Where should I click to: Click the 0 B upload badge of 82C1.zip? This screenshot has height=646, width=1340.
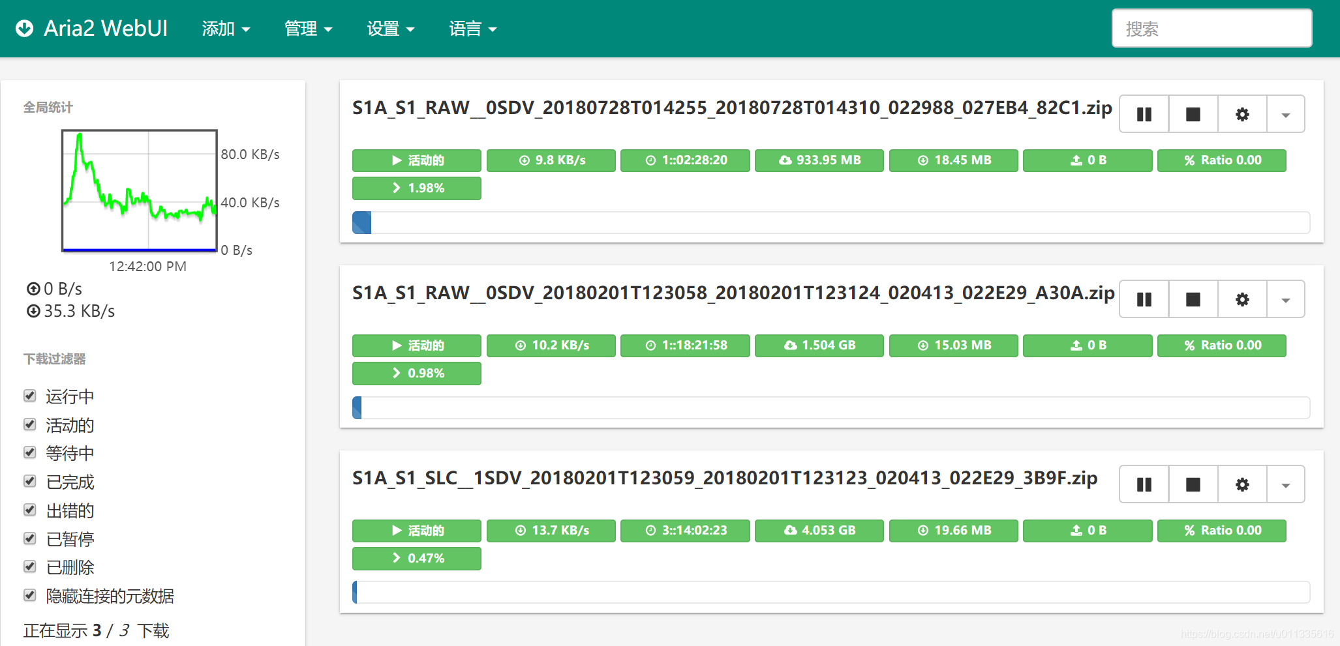point(1088,160)
